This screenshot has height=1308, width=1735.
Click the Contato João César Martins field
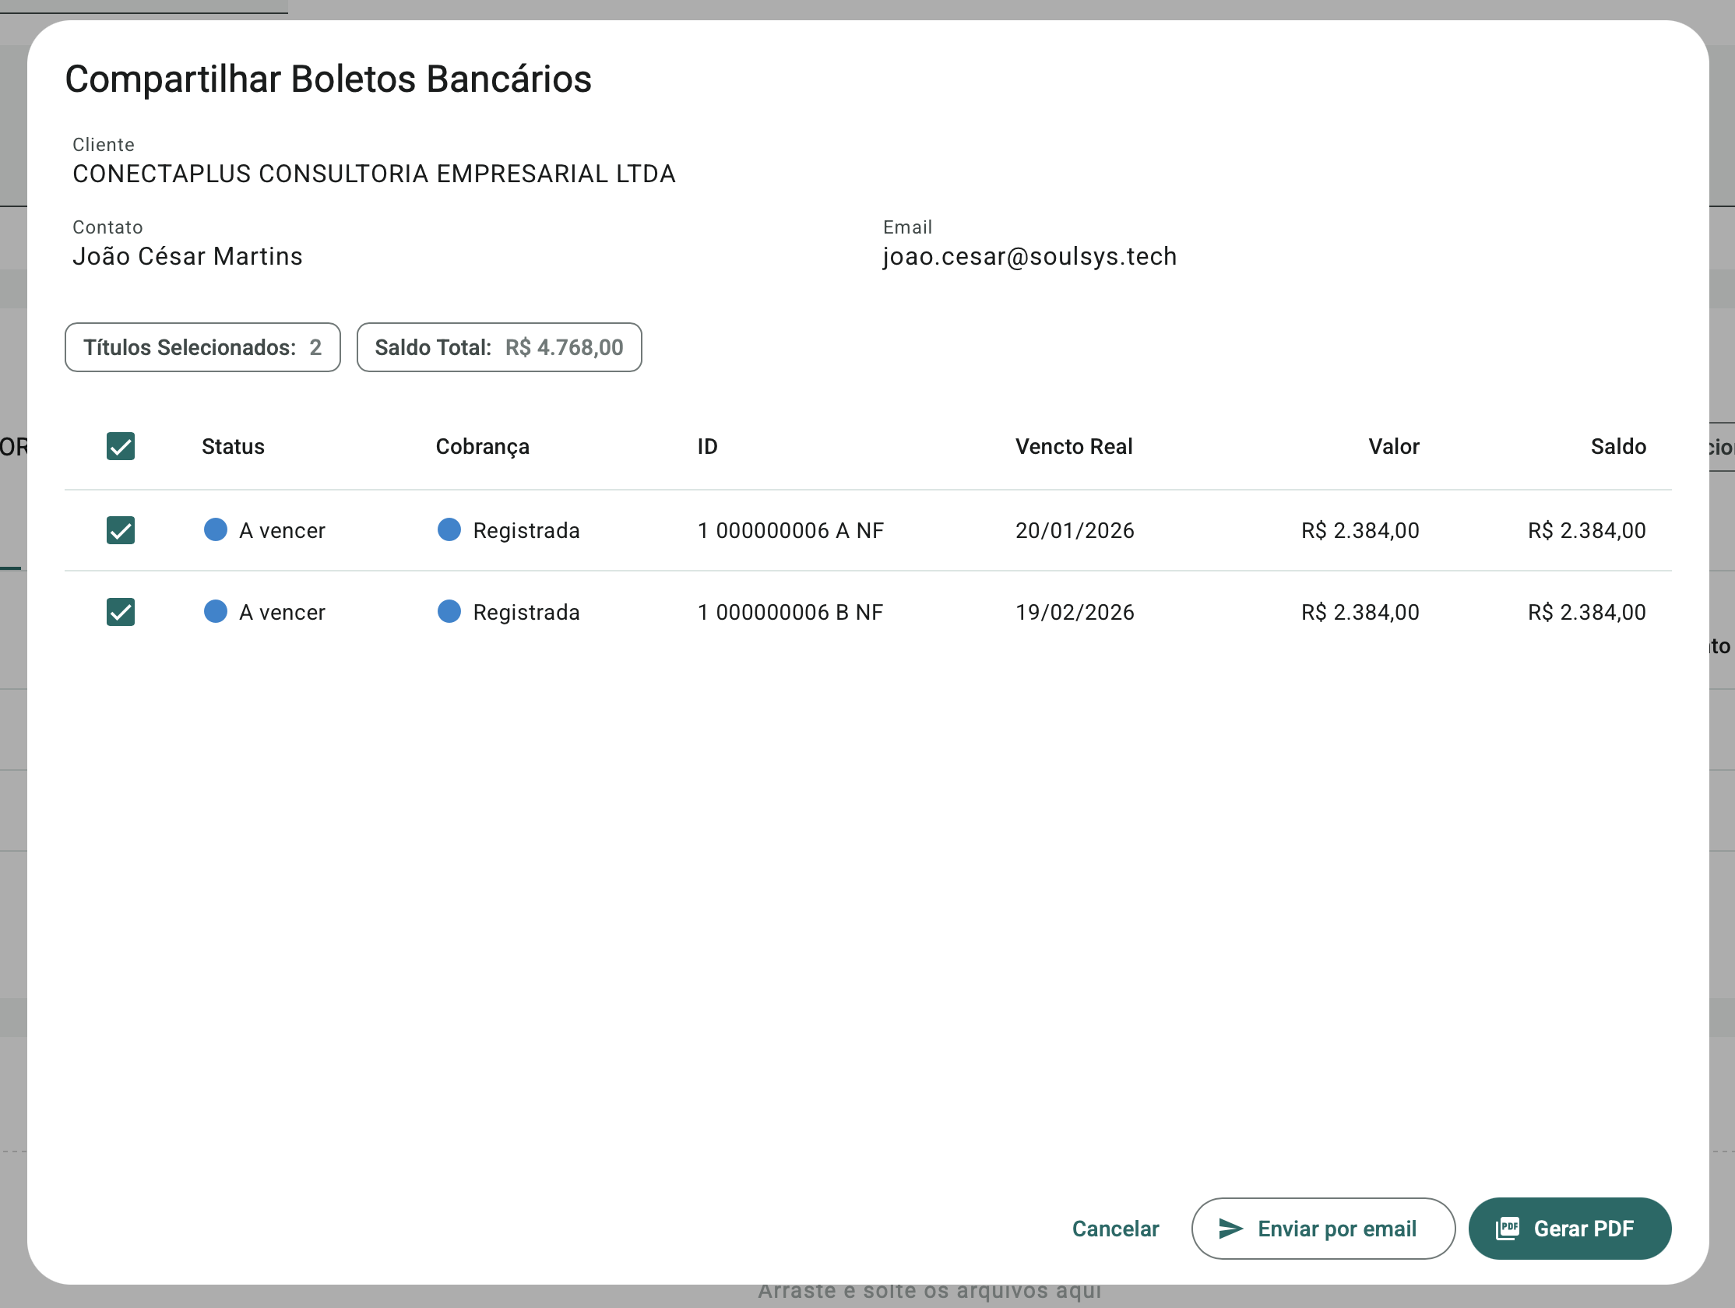[188, 256]
